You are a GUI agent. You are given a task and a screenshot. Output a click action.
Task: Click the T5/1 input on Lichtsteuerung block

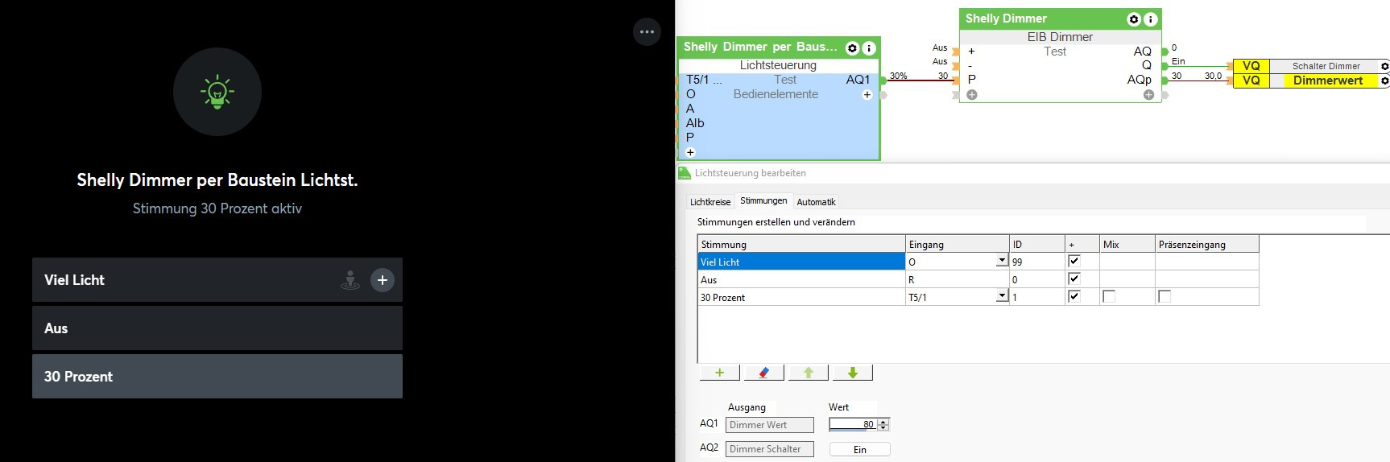(703, 80)
